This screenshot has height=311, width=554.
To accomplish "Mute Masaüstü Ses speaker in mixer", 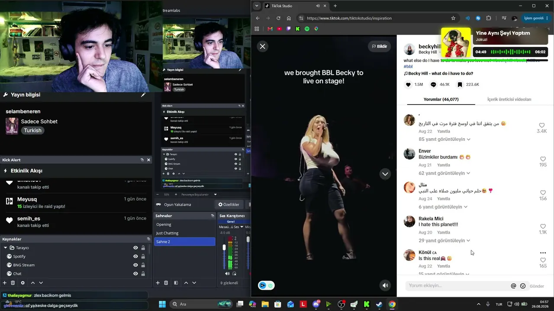I will 227,274.
